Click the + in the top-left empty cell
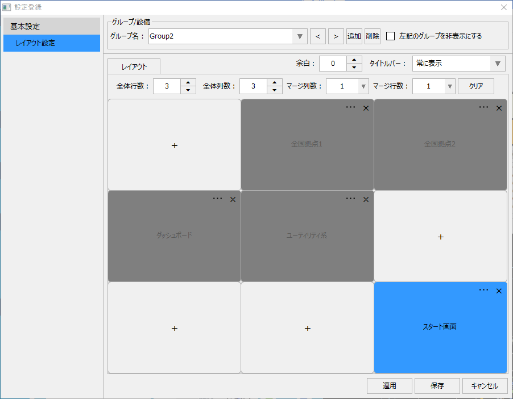This screenshot has height=399, width=513. [174, 145]
